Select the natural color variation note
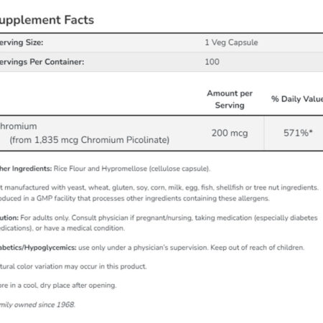The height and width of the screenshot is (323, 323). point(73,266)
